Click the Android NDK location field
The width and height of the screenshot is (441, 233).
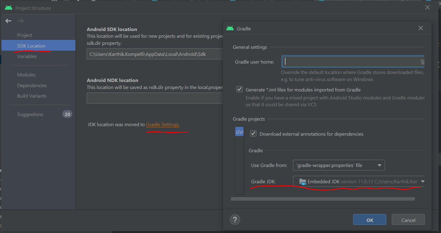pyautogui.click(x=155, y=98)
